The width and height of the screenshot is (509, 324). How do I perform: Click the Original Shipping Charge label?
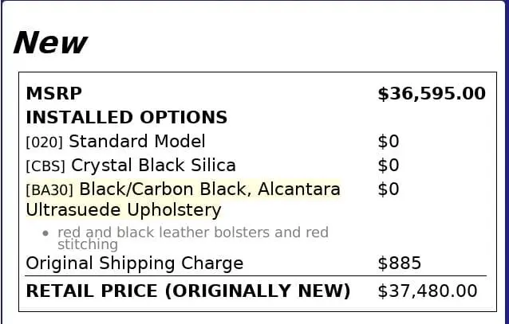tap(134, 263)
